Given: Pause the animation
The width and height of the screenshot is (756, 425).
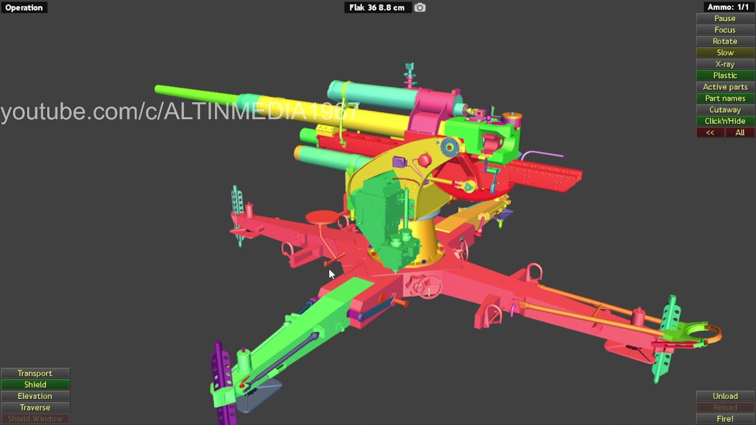Looking at the screenshot, I should (725, 18).
